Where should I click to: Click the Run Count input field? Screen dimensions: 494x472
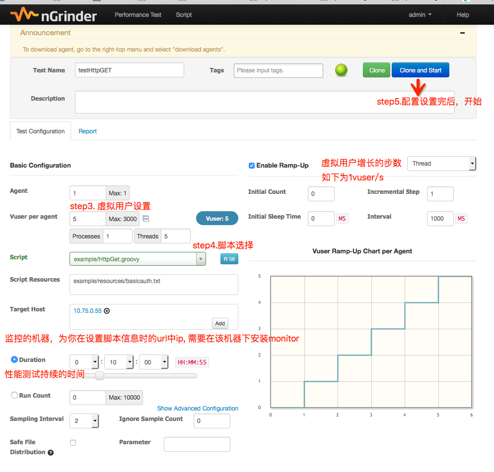pos(87,398)
